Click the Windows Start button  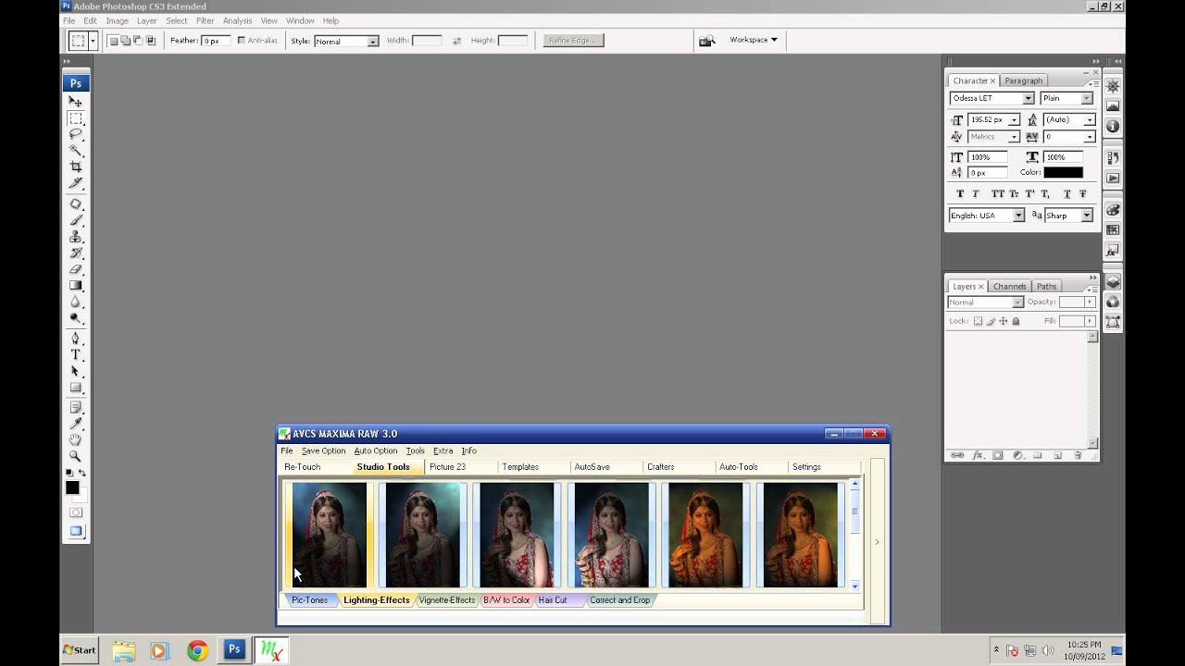pyautogui.click(x=80, y=650)
